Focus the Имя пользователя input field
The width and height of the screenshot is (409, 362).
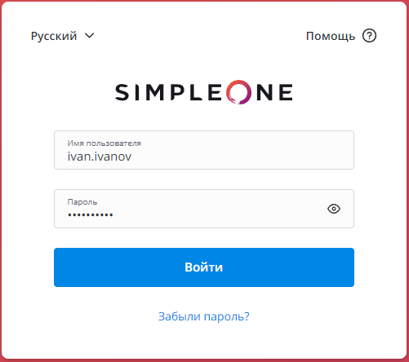[x=204, y=150]
